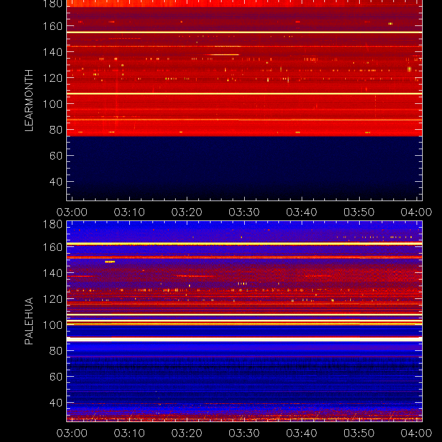Click the 03:00 time label under the Learmonth plot
Viewport: 442px width, 442px height.
pyautogui.click(x=72, y=212)
